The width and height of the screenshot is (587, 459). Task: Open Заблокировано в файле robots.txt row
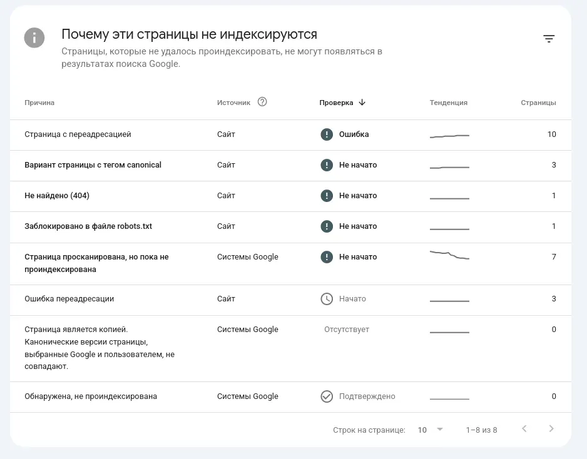click(x=290, y=227)
